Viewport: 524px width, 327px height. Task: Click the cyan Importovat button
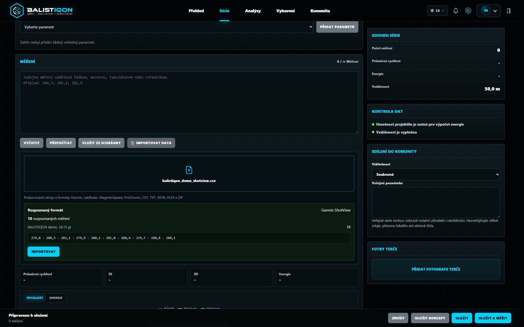tap(43, 252)
